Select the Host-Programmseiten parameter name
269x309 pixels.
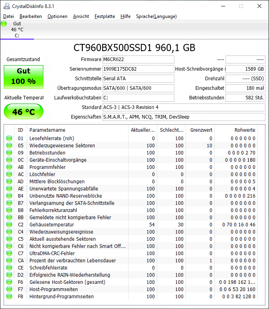pos(53,289)
